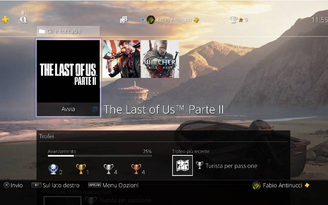Viewport: 328px width, 205px height.
Task: Open the PlayStation Plus icon in the top bar
Action: tap(5, 20)
